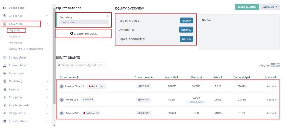Click the shareholder search field
The height and width of the screenshot is (129, 284).
click(81, 65)
